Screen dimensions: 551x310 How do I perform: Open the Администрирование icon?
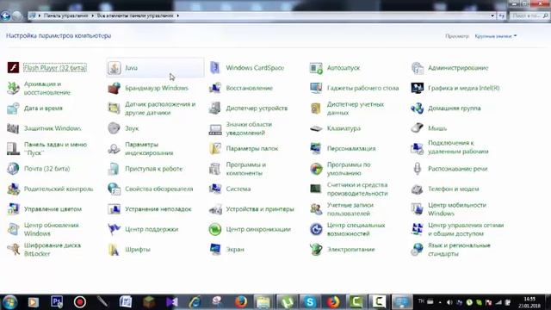click(417, 67)
